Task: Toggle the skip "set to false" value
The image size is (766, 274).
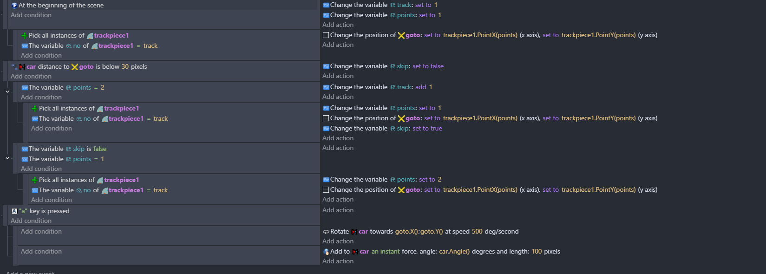Action: pos(428,66)
